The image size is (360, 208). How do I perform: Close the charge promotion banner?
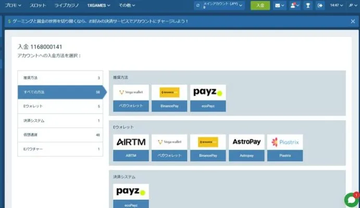(353, 21)
